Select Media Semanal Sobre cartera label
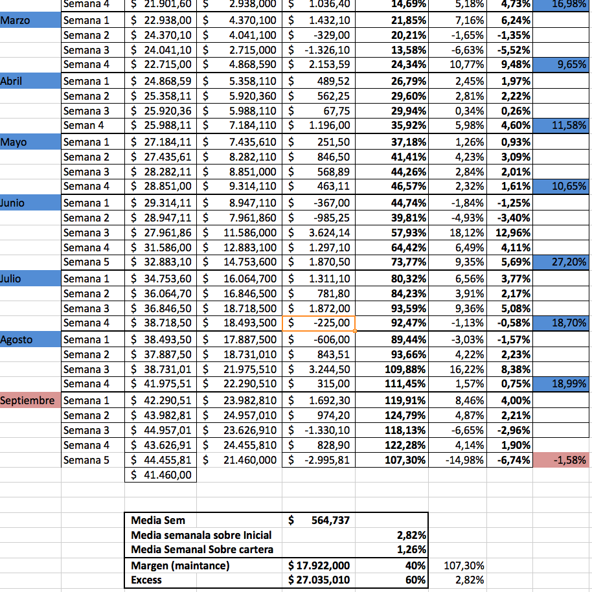592x592 pixels. click(x=203, y=550)
